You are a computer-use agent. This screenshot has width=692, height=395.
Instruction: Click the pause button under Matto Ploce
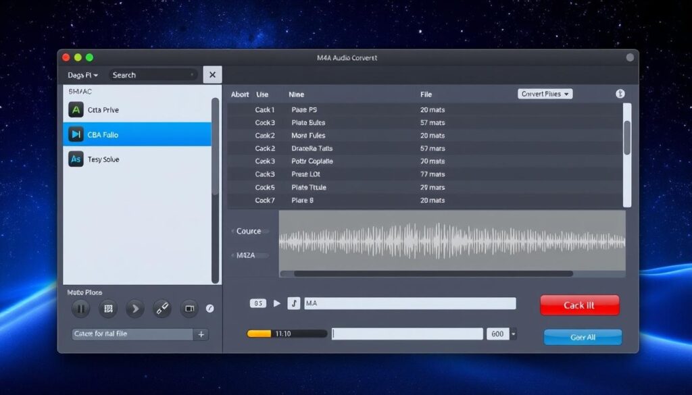[x=80, y=309]
